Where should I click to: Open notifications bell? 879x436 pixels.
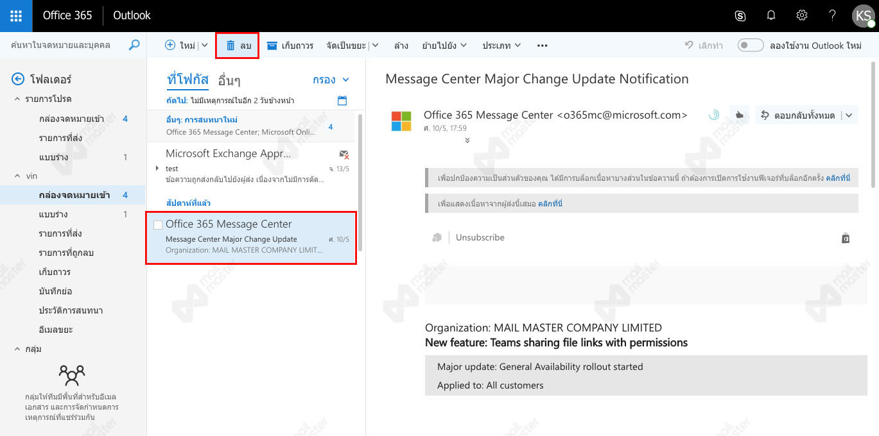[771, 15]
